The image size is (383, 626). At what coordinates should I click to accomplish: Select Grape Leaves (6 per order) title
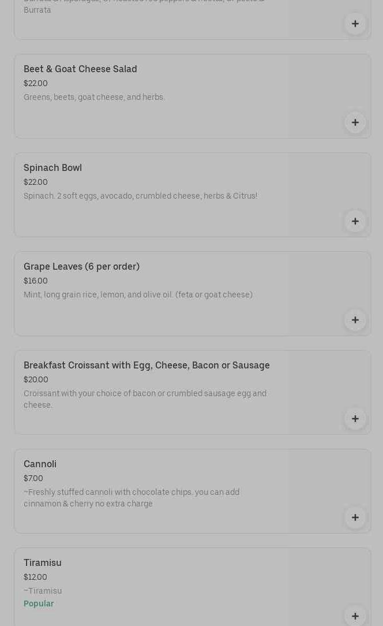pos(81,267)
